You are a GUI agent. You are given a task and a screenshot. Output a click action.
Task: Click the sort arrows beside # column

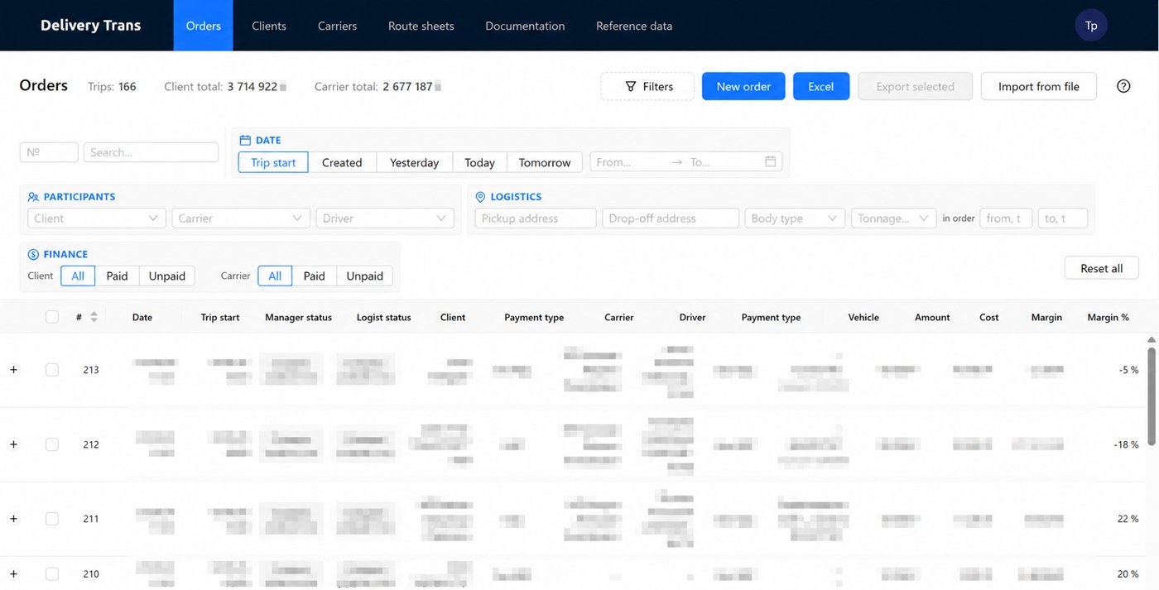point(94,317)
